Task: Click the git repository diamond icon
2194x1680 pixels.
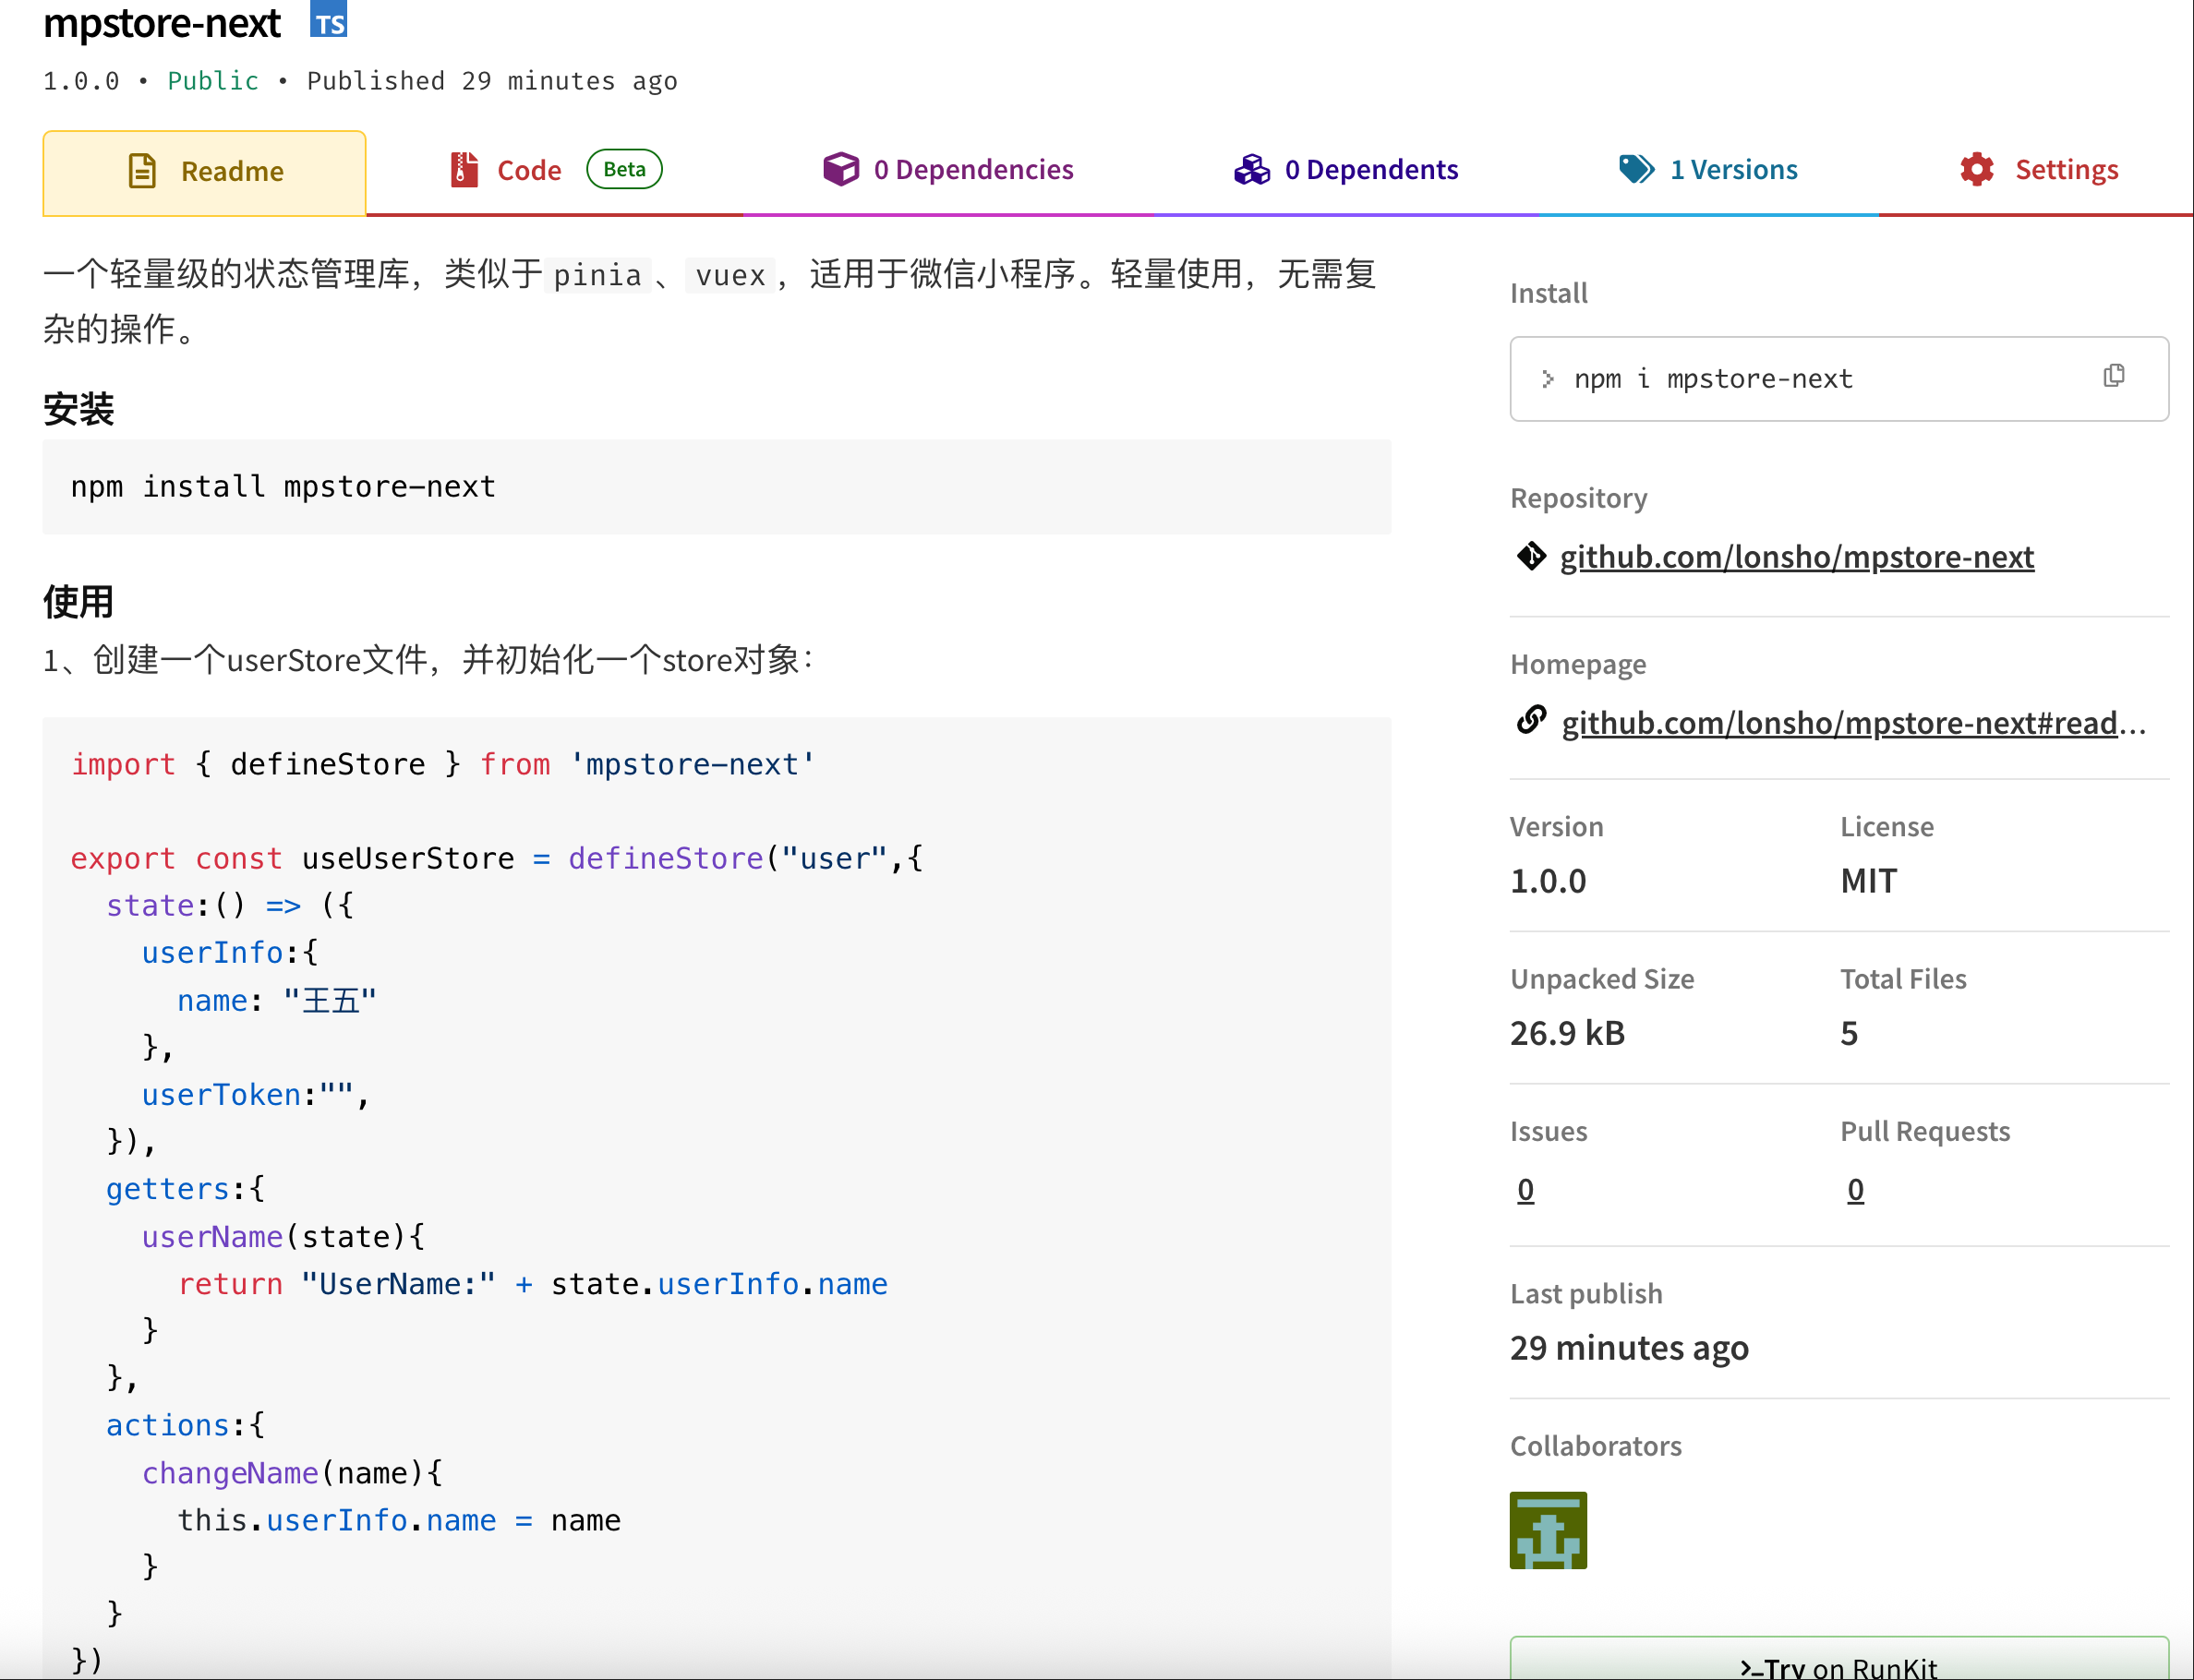Action: coord(1531,556)
